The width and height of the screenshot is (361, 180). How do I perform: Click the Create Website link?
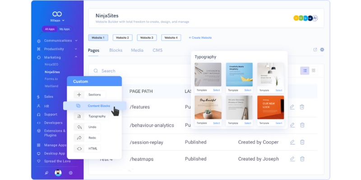(x=200, y=38)
